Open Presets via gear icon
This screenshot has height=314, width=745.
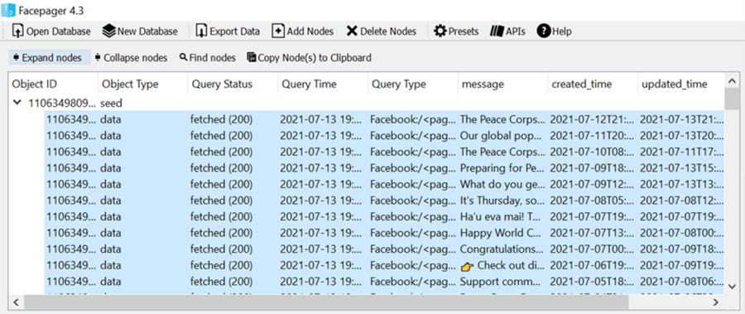point(440,31)
